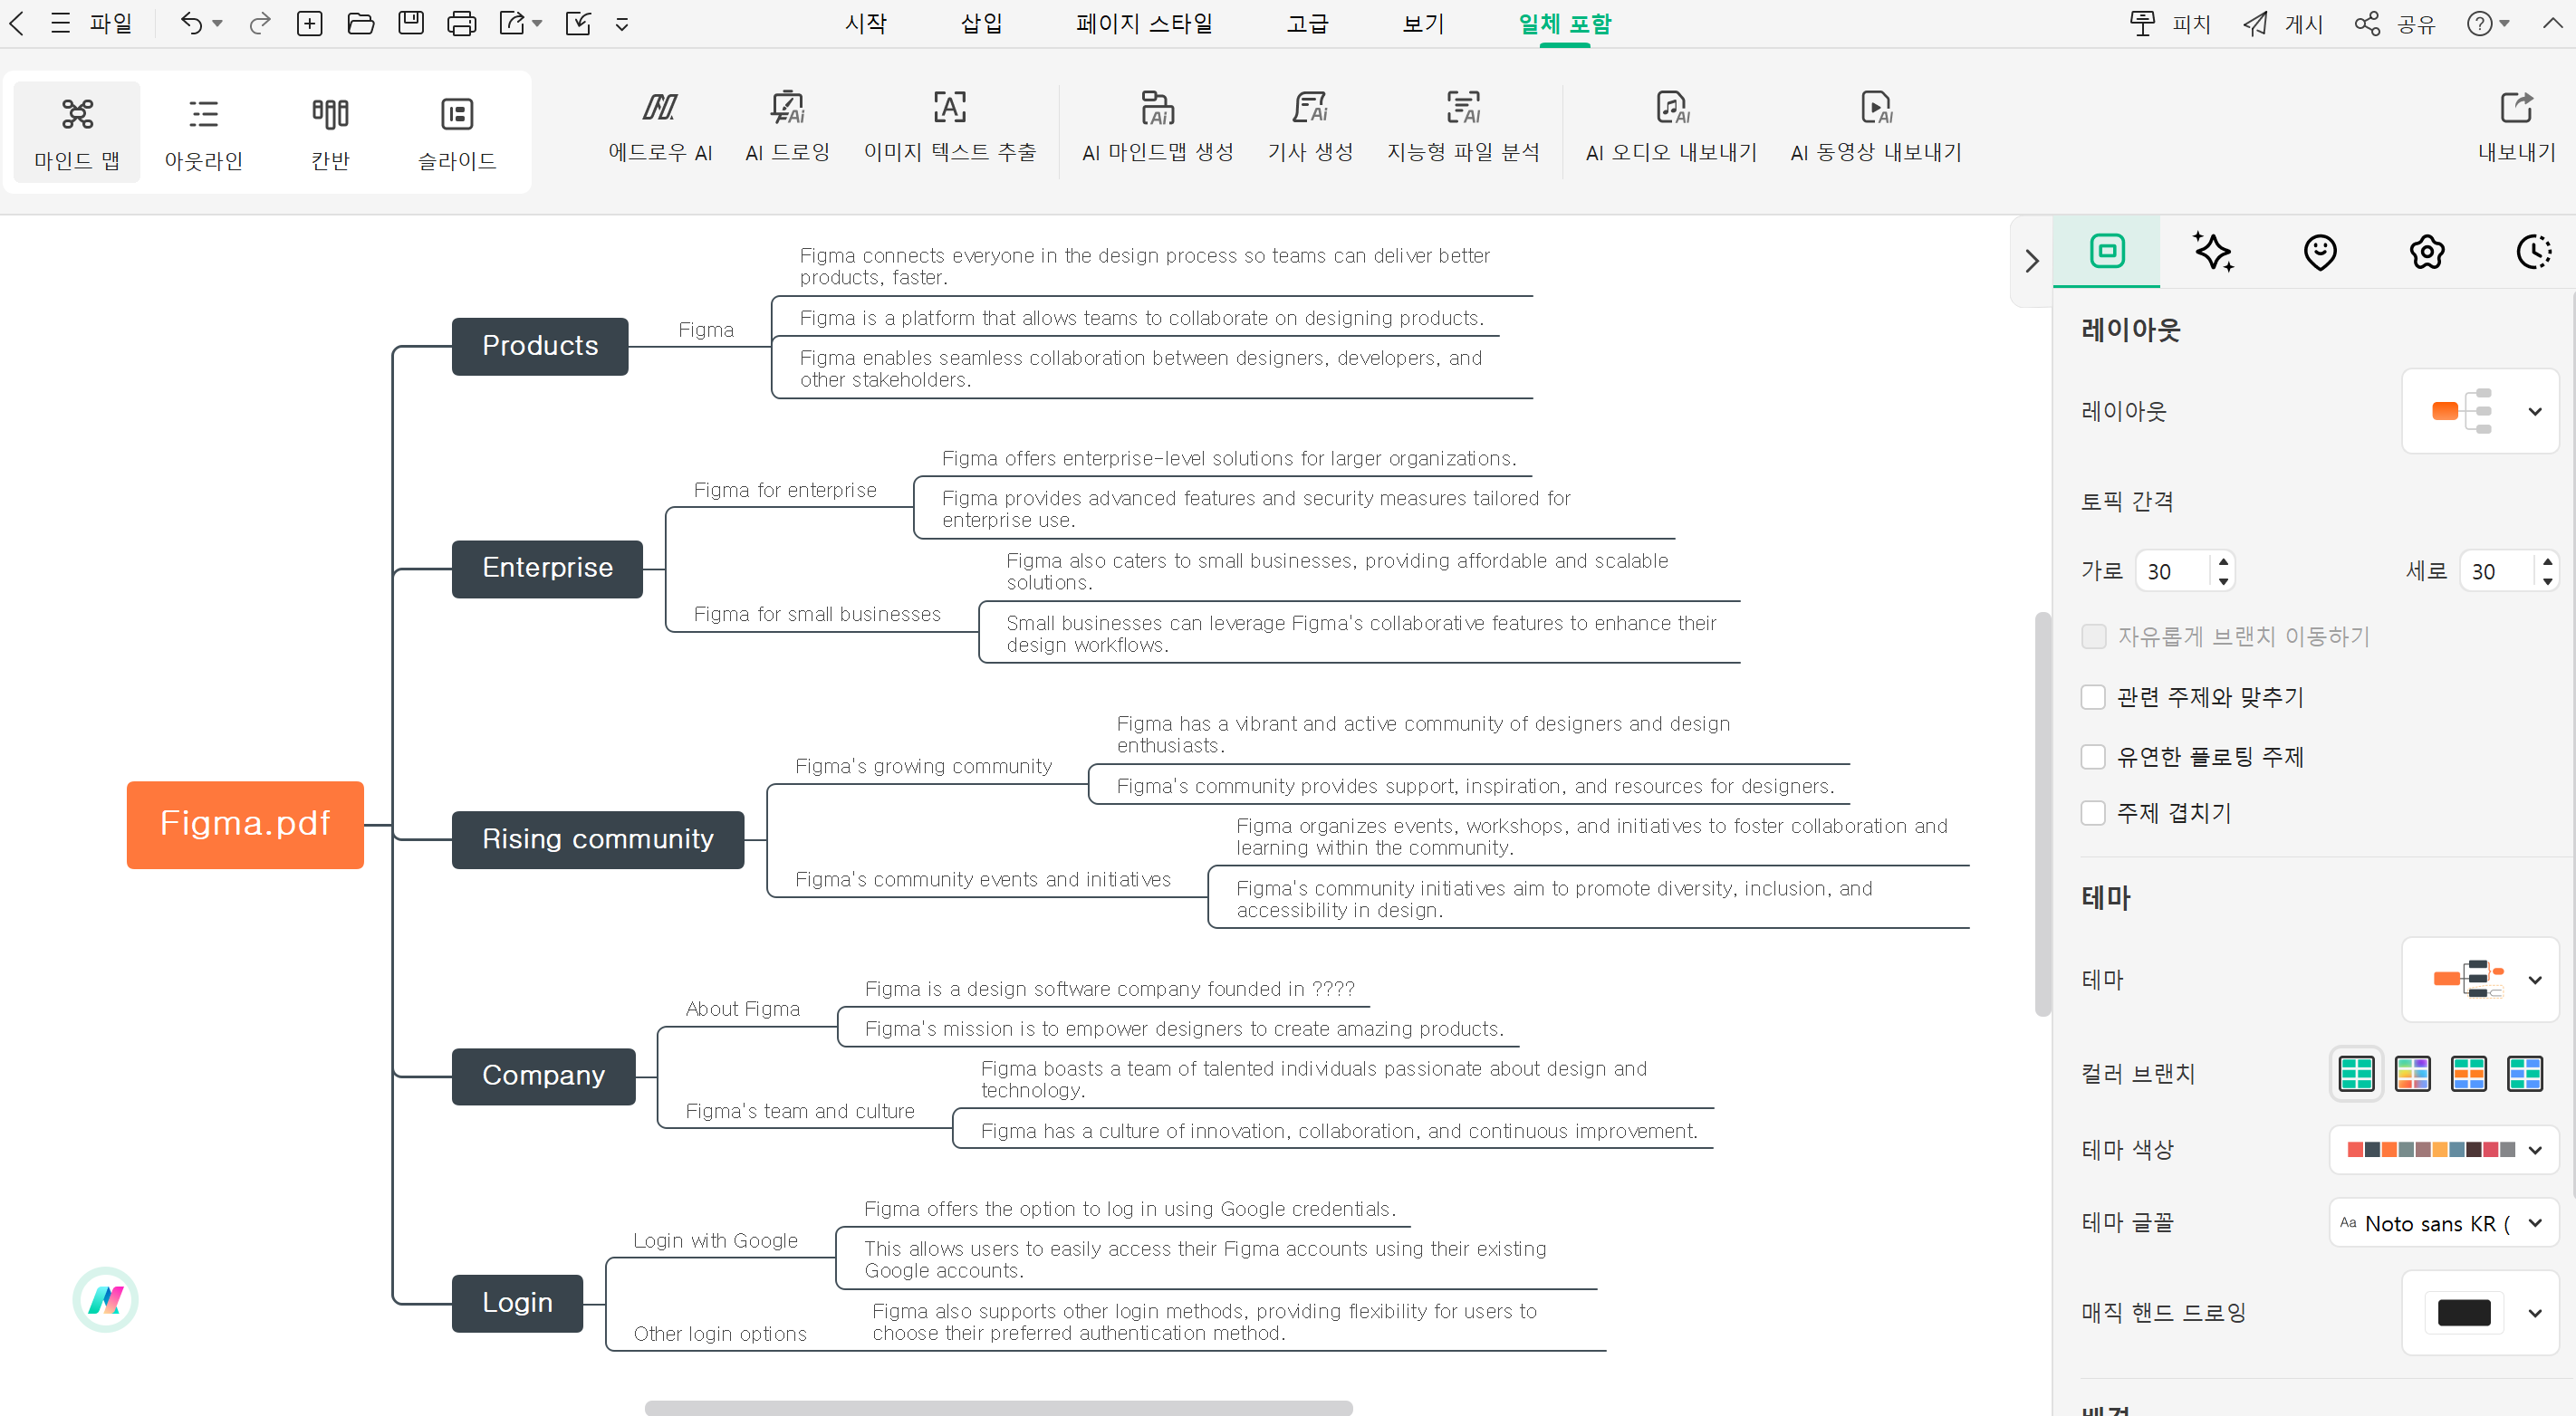Click the Figma.pdf root node
The height and width of the screenshot is (1416, 2576).
(x=245, y=823)
